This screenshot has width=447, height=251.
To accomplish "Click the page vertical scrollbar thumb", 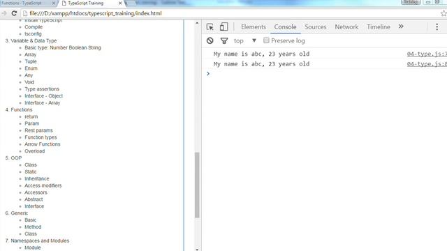I will (x=197, y=185).
